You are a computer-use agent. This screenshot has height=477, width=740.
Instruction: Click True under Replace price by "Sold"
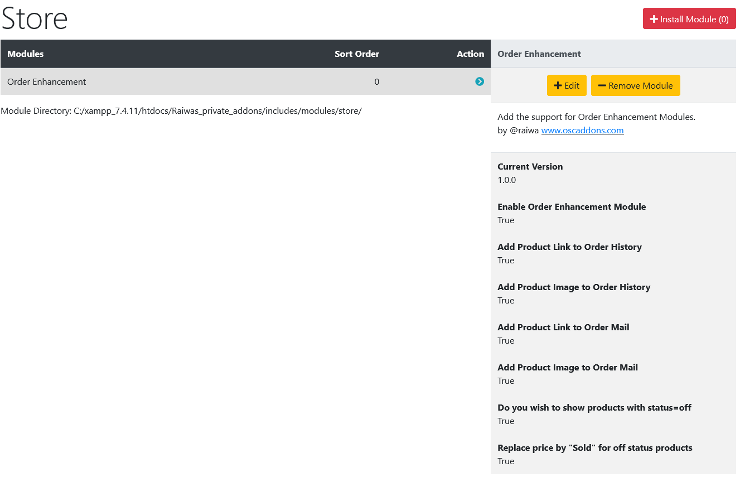506,461
